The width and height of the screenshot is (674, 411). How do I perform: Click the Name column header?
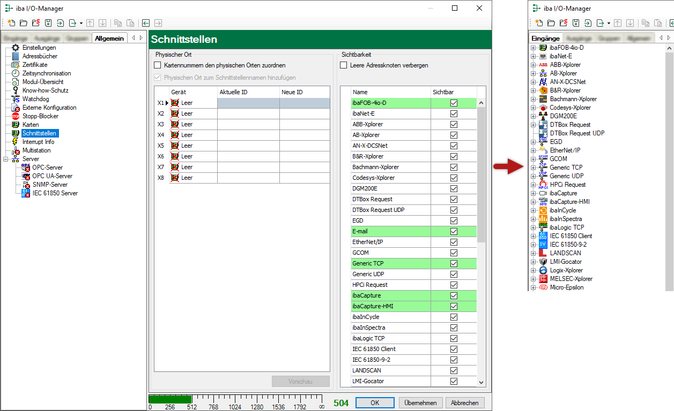390,92
